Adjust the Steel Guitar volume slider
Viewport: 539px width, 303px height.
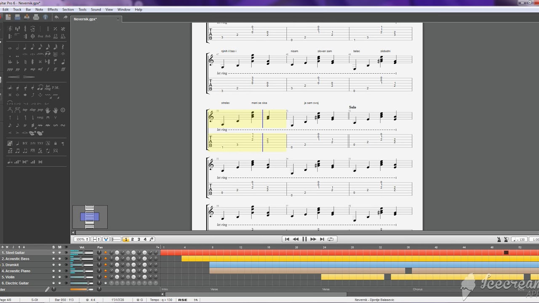[82, 252]
